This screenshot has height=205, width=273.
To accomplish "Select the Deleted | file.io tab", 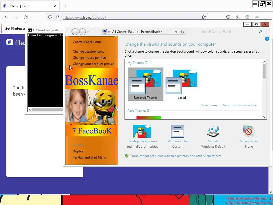I will click(30, 6).
